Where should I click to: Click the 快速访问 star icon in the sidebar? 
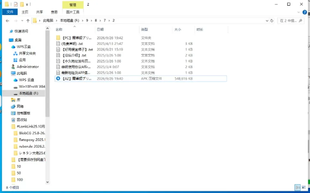click(11, 31)
